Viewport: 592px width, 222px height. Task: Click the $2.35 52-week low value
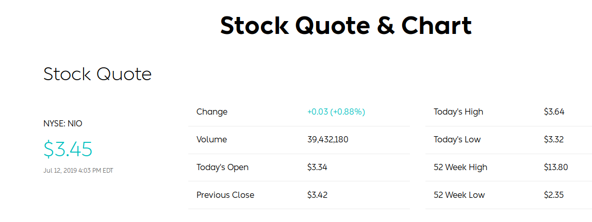pyautogui.click(x=554, y=195)
